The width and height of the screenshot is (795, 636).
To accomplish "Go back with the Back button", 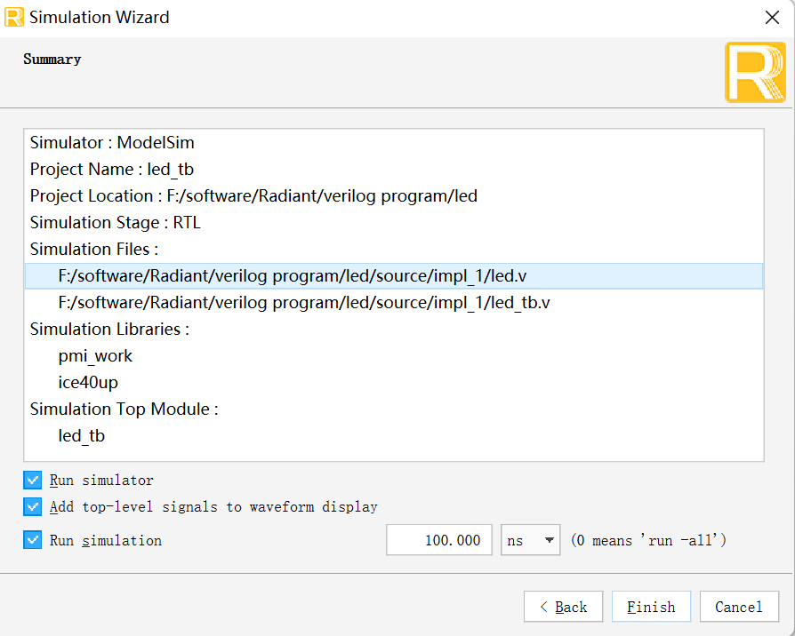I will coord(563,607).
